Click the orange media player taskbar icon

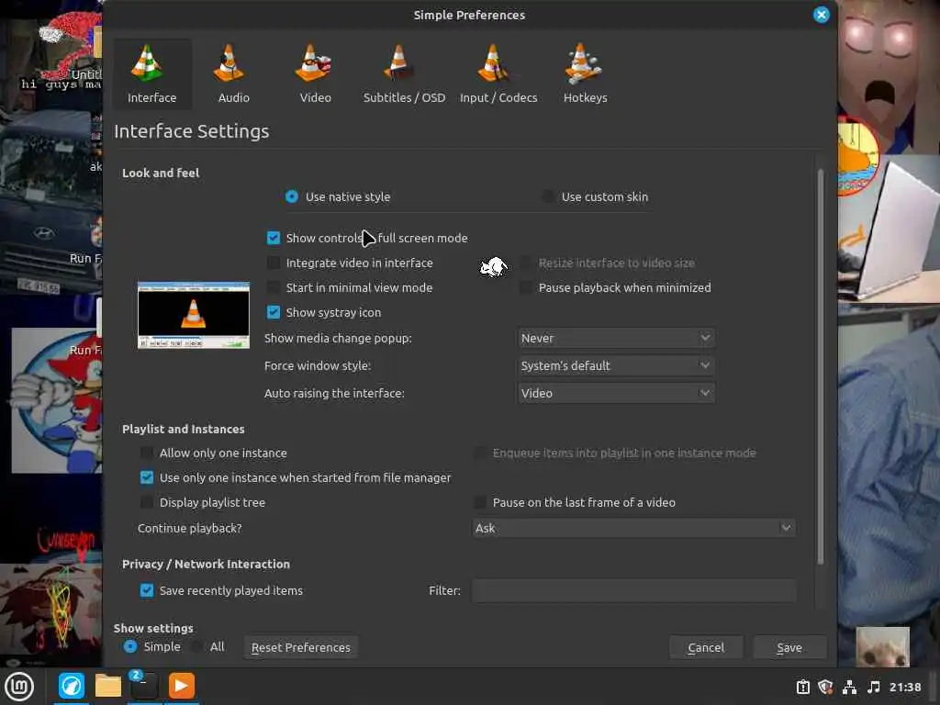[182, 686]
